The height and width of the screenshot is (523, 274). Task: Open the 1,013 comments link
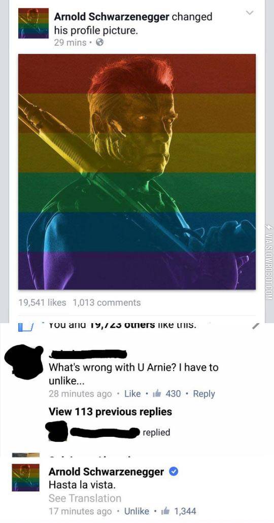[x=107, y=302]
